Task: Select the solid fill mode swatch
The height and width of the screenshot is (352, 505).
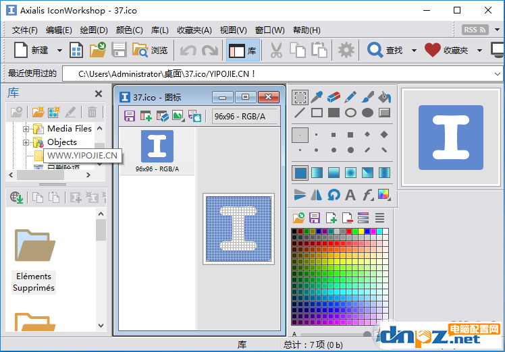Action: click(300, 173)
